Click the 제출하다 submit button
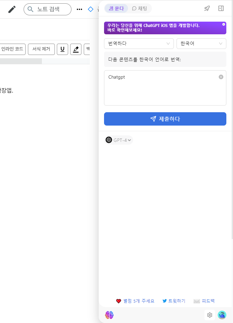233x323 pixels. 165,119
